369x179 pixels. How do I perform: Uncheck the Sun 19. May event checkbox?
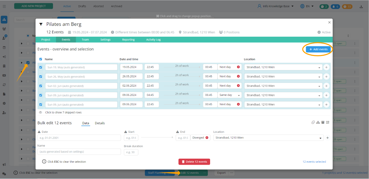41,67
